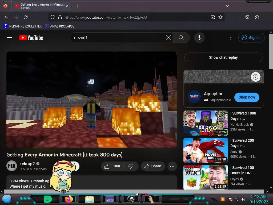Open the Suev channel name
Image resolution: width=273 pixels, height=205 pixels.
(x=234, y=152)
